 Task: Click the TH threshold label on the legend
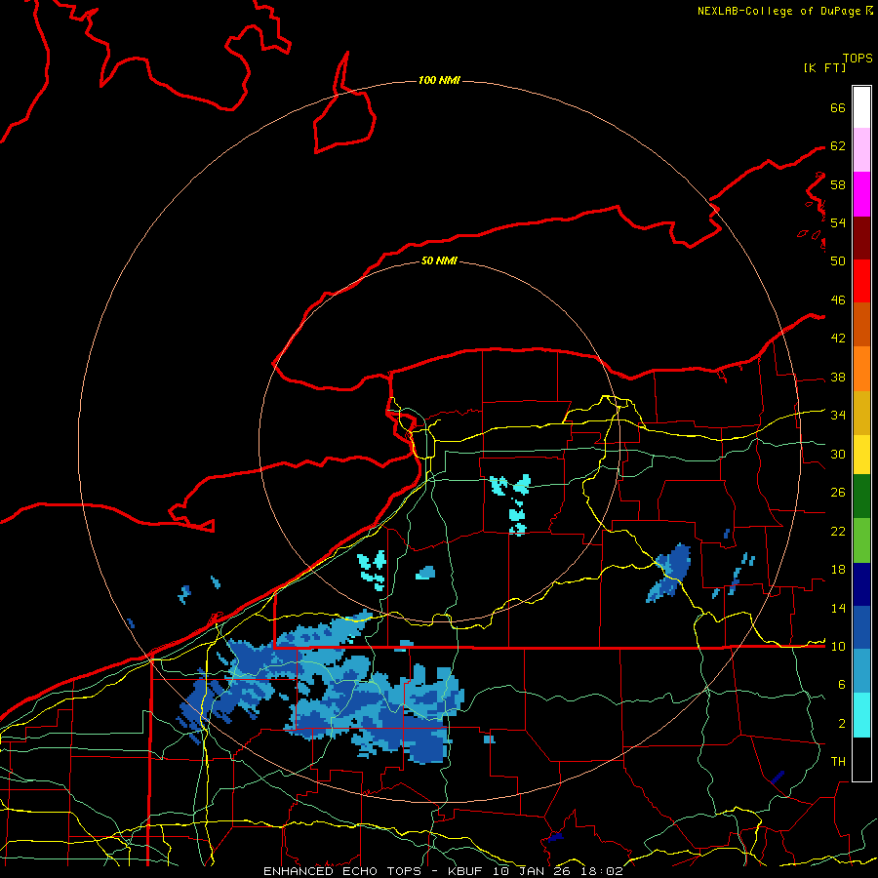tap(838, 762)
